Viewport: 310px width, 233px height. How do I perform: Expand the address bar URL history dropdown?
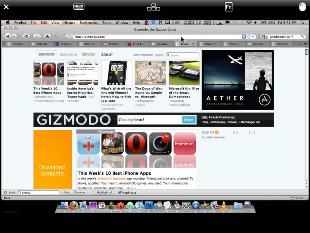click(253, 37)
